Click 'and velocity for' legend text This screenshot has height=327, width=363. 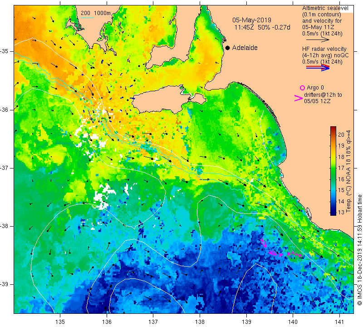322,21
